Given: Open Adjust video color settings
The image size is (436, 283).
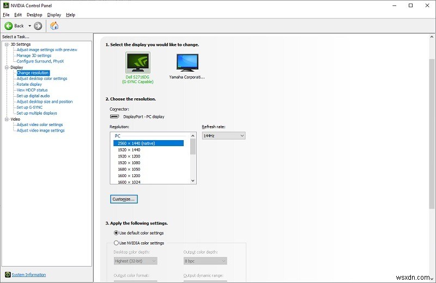Looking at the screenshot, I should coord(39,125).
